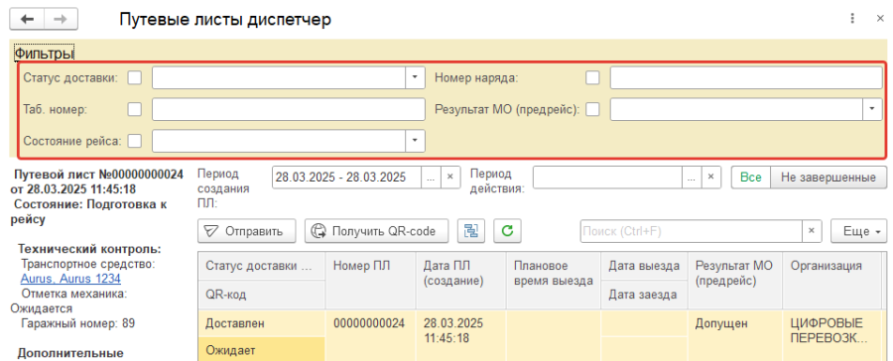Click the Поиск (Ctrl+F) search field

(691, 231)
